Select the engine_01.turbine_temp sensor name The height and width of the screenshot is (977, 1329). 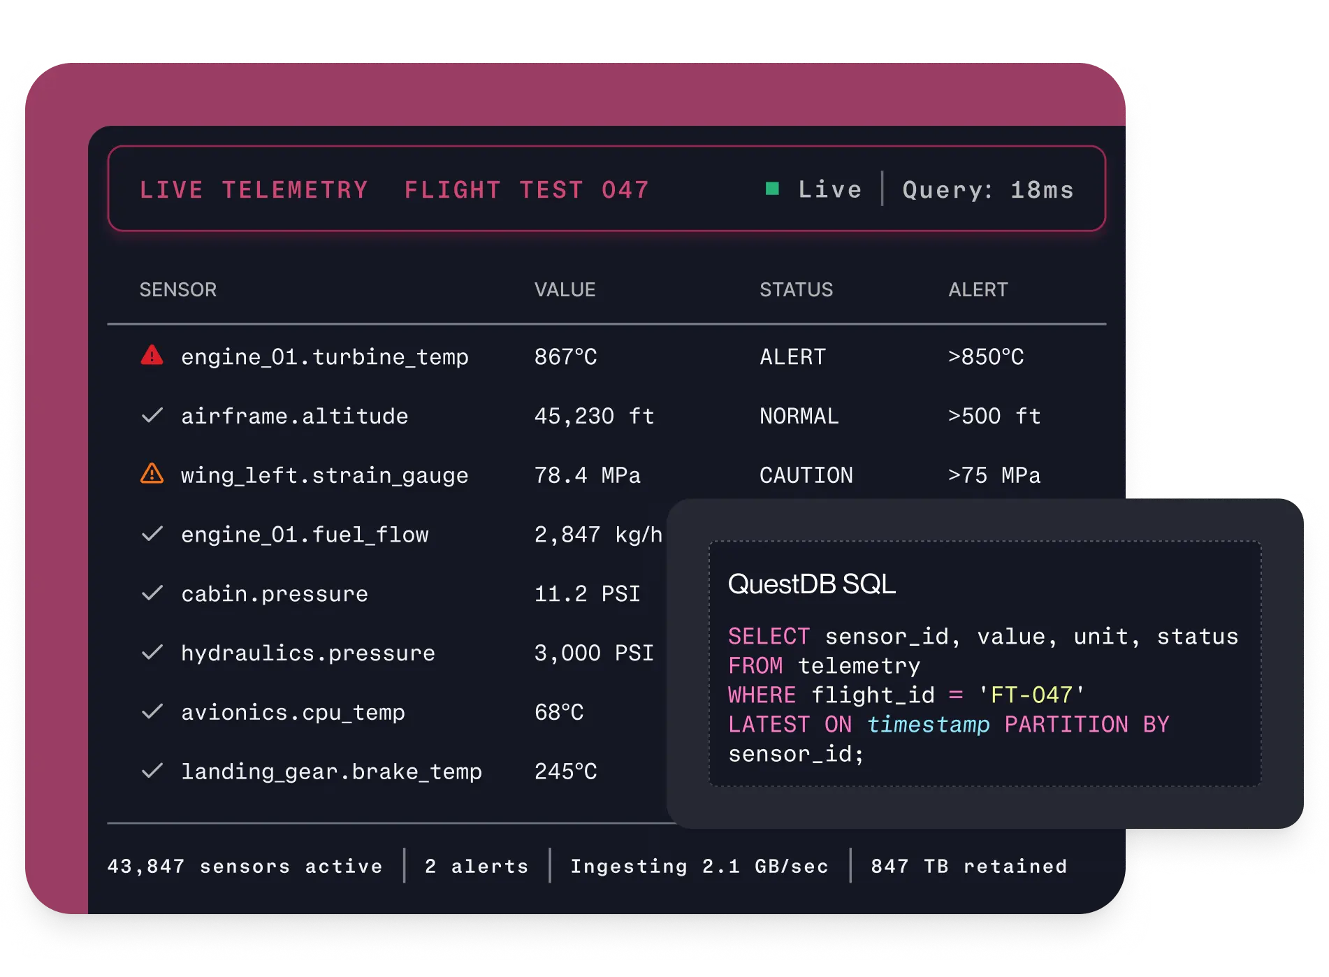(x=324, y=357)
